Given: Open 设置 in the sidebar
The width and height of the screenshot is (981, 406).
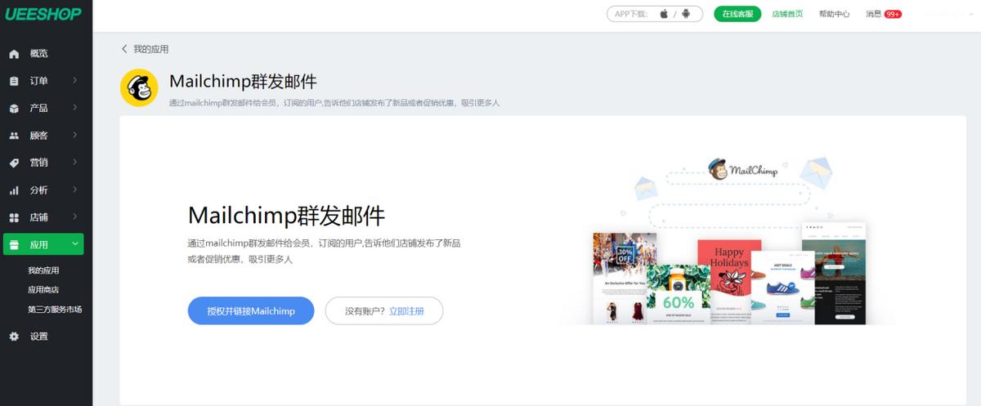Looking at the screenshot, I should 38,337.
